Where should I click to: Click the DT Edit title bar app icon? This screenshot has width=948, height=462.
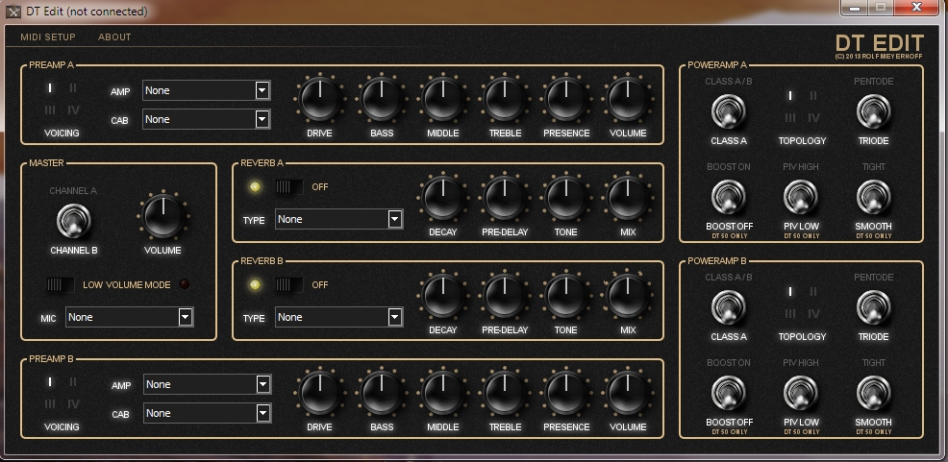click(x=12, y=12)
